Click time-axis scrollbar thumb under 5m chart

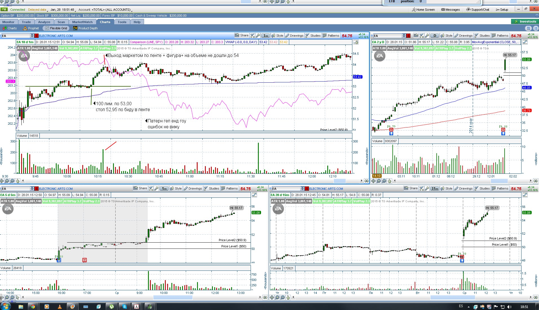pyautogui.click(x=173, y=297)
